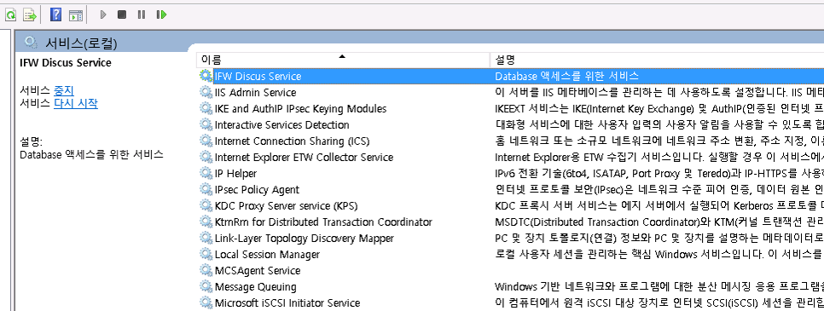Click the gear icon of KtmRm for Distributed Transaction Coordinator

(206, 222)
